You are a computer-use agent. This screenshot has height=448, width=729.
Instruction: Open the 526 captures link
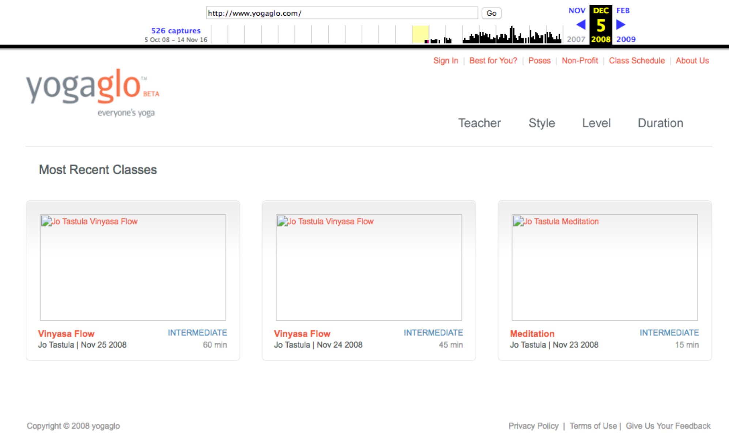(x=176, y=31)
